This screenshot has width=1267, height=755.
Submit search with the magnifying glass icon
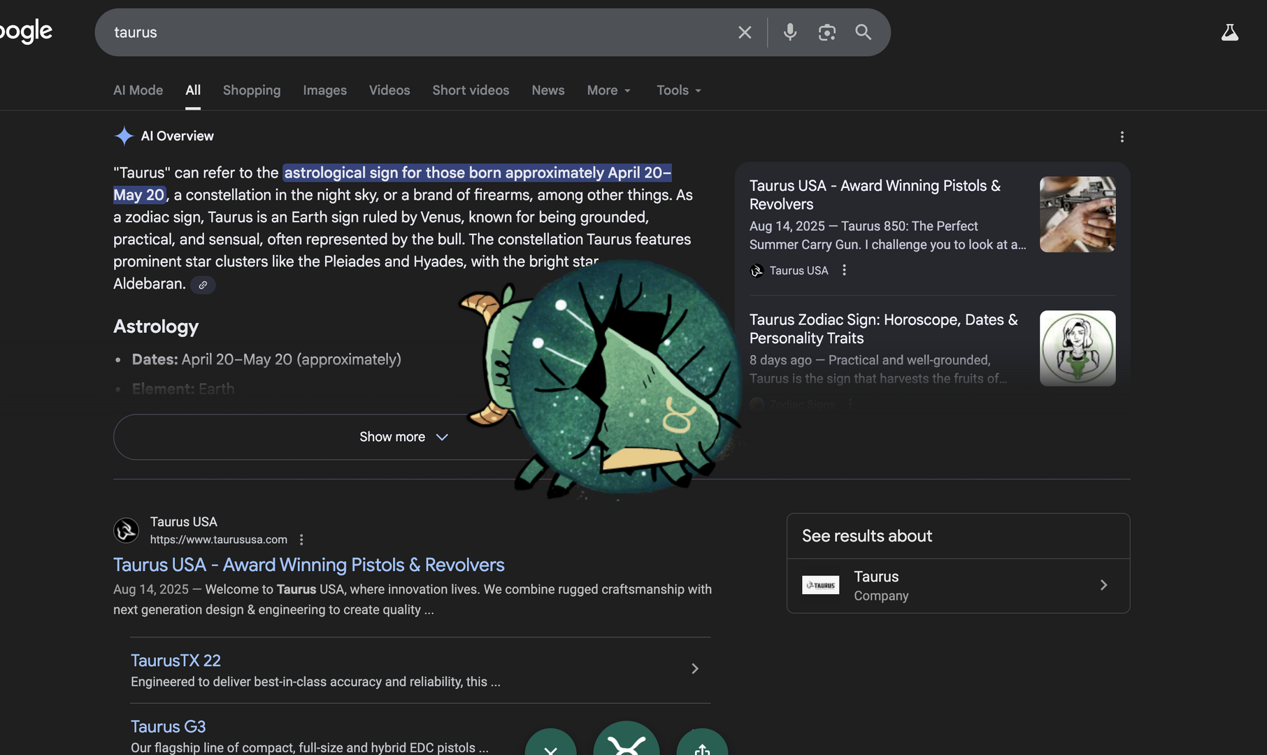[x=864, y=32]
